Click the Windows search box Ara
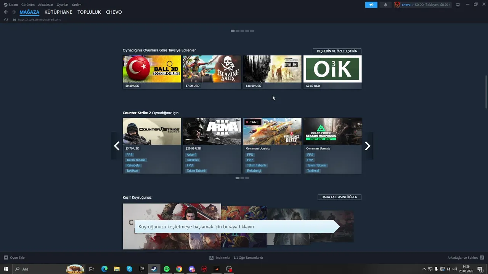 [50, 269]
